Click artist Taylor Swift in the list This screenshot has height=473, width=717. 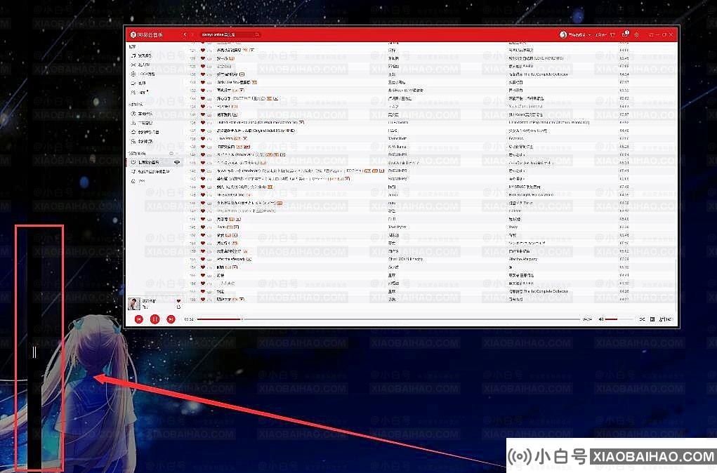(397, 138)
